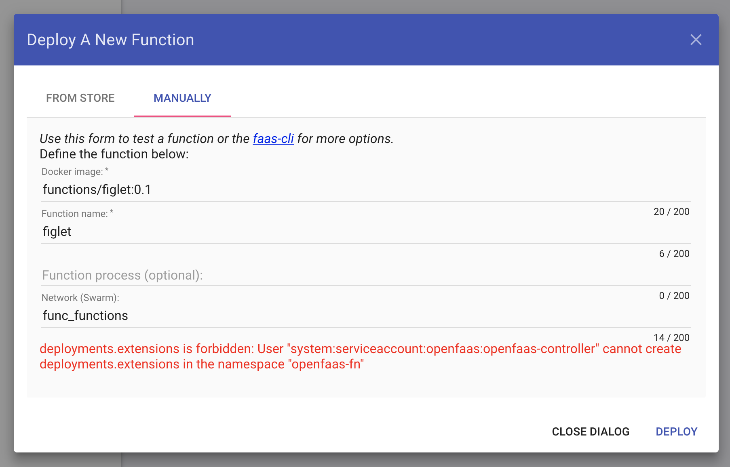Click the figlet function name value
This screenshot has height=467, width=730.
[57, 231]
